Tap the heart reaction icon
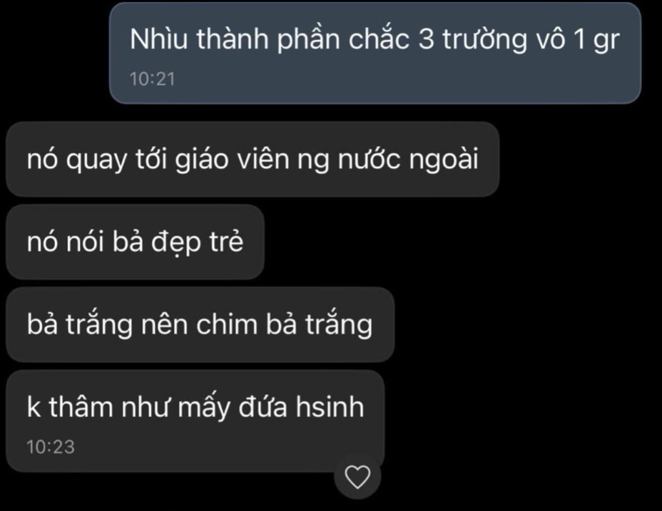The image size is (662, 511). pos(358,477)
